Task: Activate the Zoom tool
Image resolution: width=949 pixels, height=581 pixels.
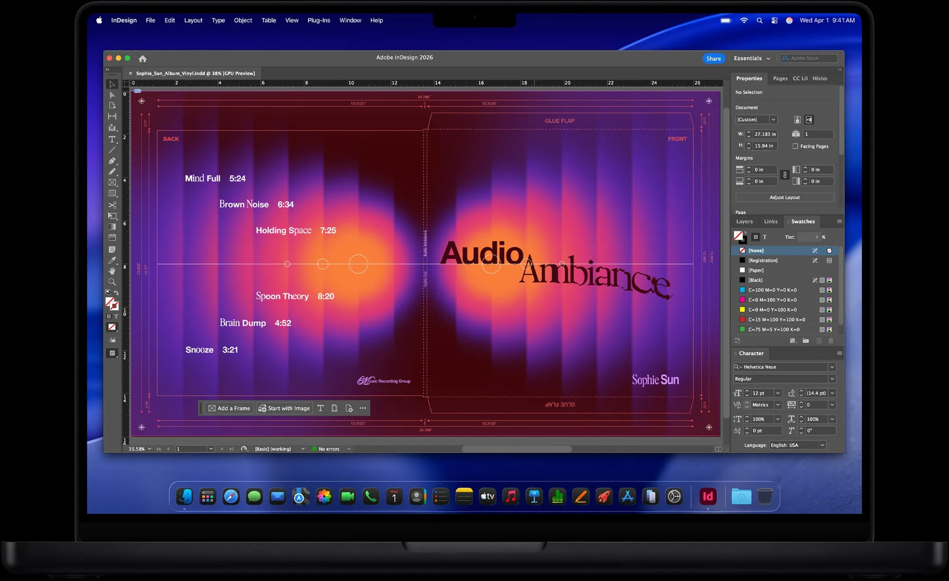Action: coord(112,282)
